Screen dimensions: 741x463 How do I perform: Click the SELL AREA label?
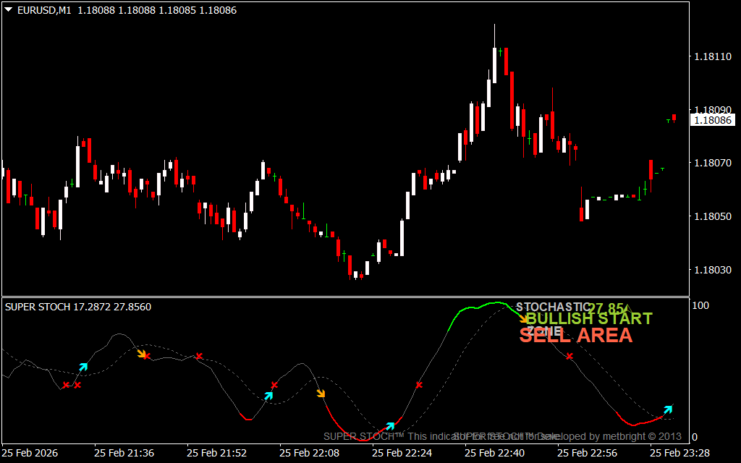tap(576, 335)
